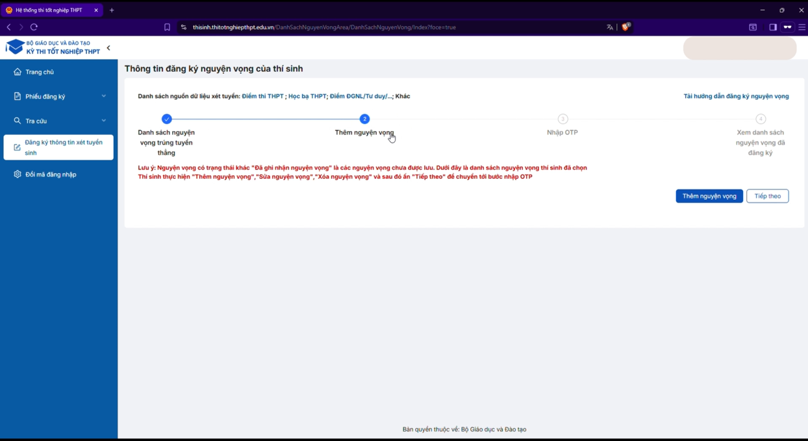Click the completed step 1 checkmark circle
Image resolution: width=808 pixels, height=441 pixels.
pos(167,119)
